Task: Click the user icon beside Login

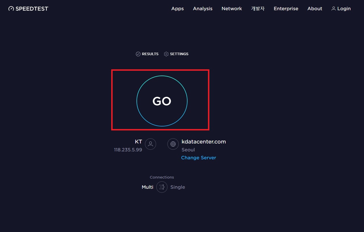Action: (x=334, y=8)
